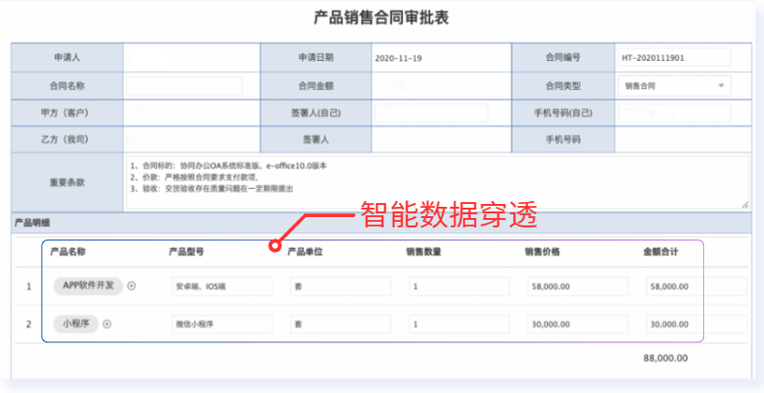Open the 合同类型 dropdown showing 销售合同

click(x=674, y=86)
